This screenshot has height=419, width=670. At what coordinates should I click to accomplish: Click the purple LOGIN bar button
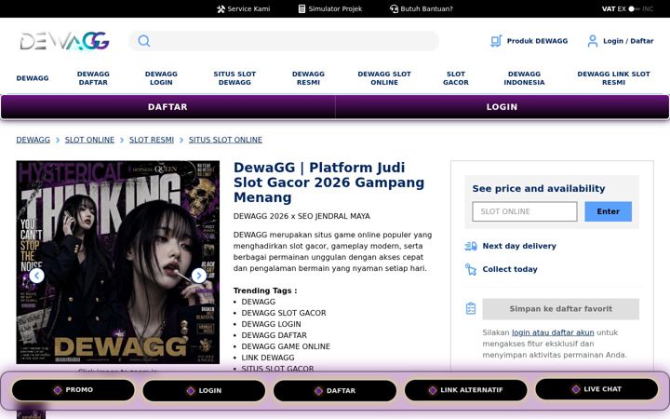(x=502, y=107)
